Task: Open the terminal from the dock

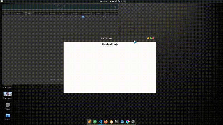Action: (117, 122)
